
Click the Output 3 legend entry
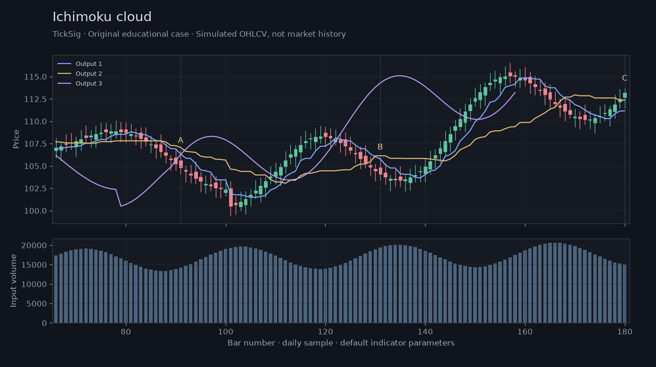(x=80, y=84)
